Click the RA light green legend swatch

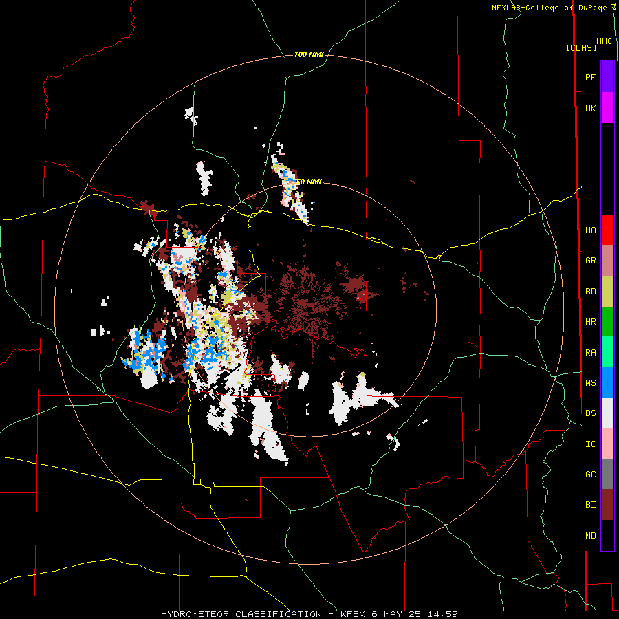pos(607,352)
